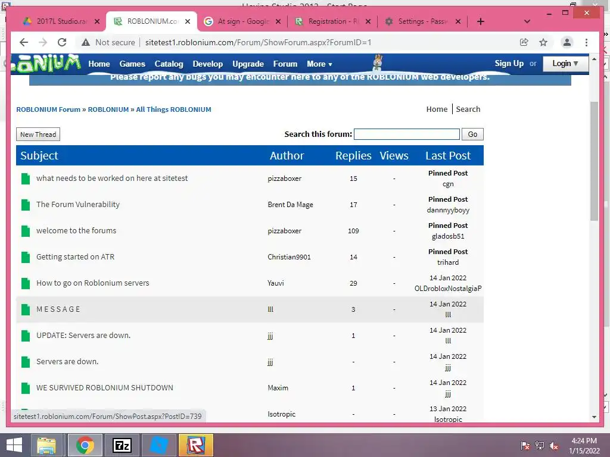
Task: Click last poster OLDrobloxNostalgiaP
Action: 448,289
